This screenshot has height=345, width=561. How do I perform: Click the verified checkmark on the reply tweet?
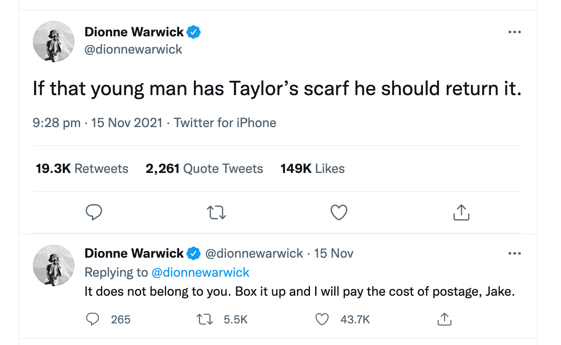193,253
